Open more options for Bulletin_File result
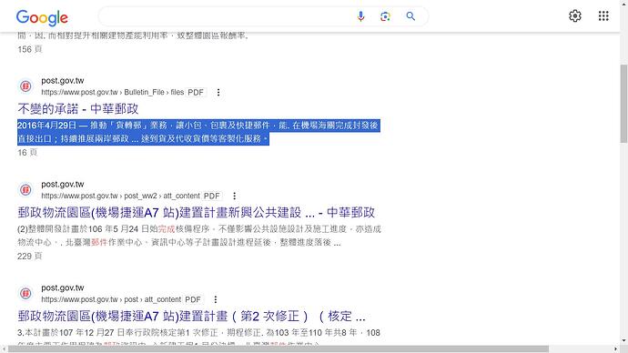The height and width of the screenshot is (353, 628). point(218,93)
